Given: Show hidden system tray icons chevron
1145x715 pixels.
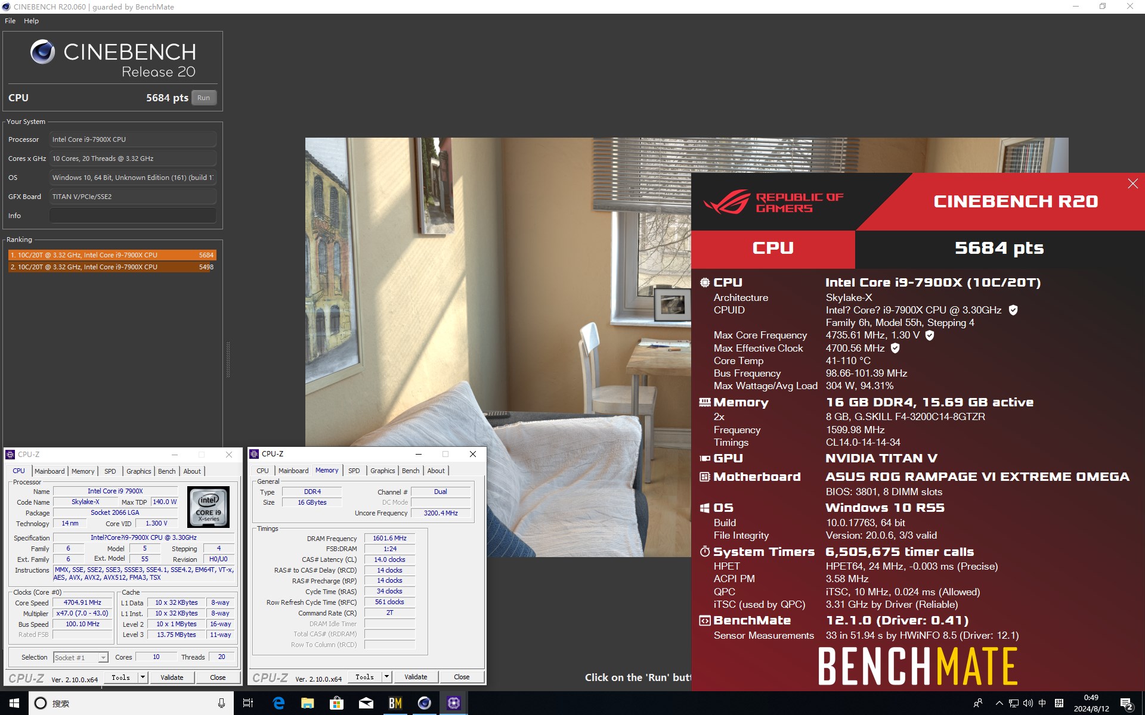Looking at the screenshot, I should pyautogui.click(x=999, y=703).
